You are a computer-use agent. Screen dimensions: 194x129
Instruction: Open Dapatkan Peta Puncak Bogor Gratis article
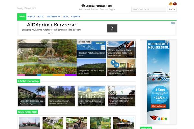[x=92, y=50]
